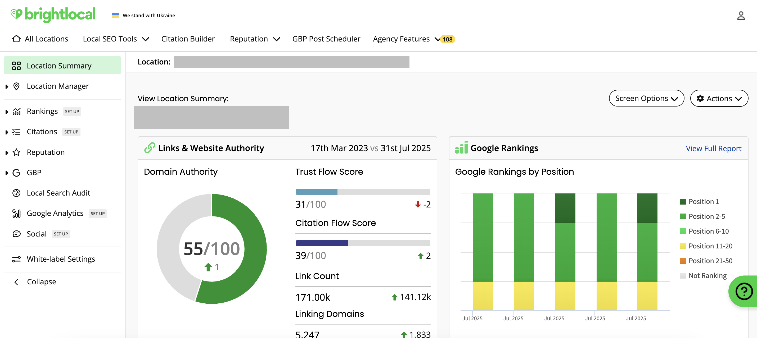This screenshot has width=757, height=338.
Task: Click the Position 11-20 legend swatch
Action: [683, 246]
